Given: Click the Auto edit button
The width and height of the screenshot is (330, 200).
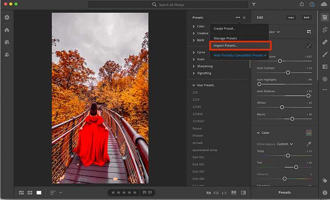Looking at the screenshot, I should coord(291,18).
